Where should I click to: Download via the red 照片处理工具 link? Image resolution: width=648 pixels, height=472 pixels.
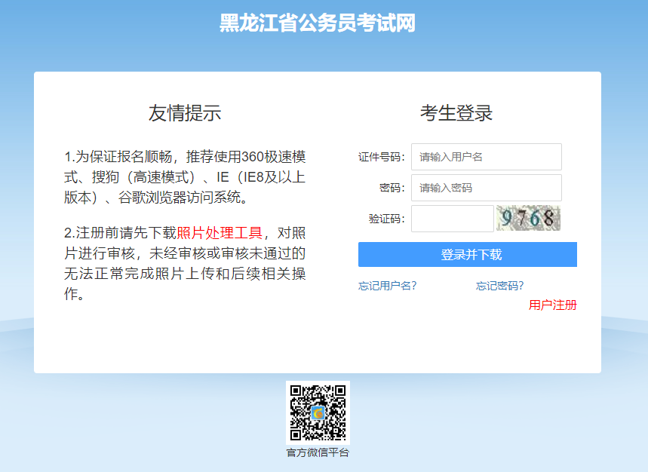tap(219, 233)
